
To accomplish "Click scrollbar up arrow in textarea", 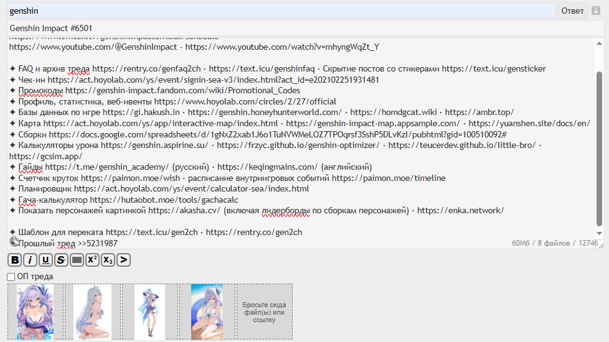I will [x=599, y=44].
